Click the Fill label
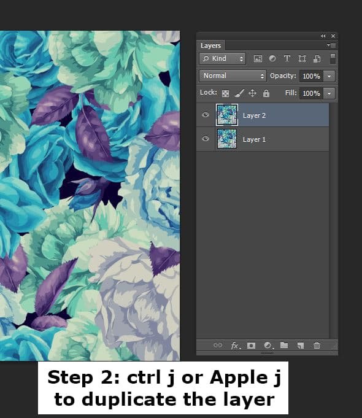 click(291, 93)
